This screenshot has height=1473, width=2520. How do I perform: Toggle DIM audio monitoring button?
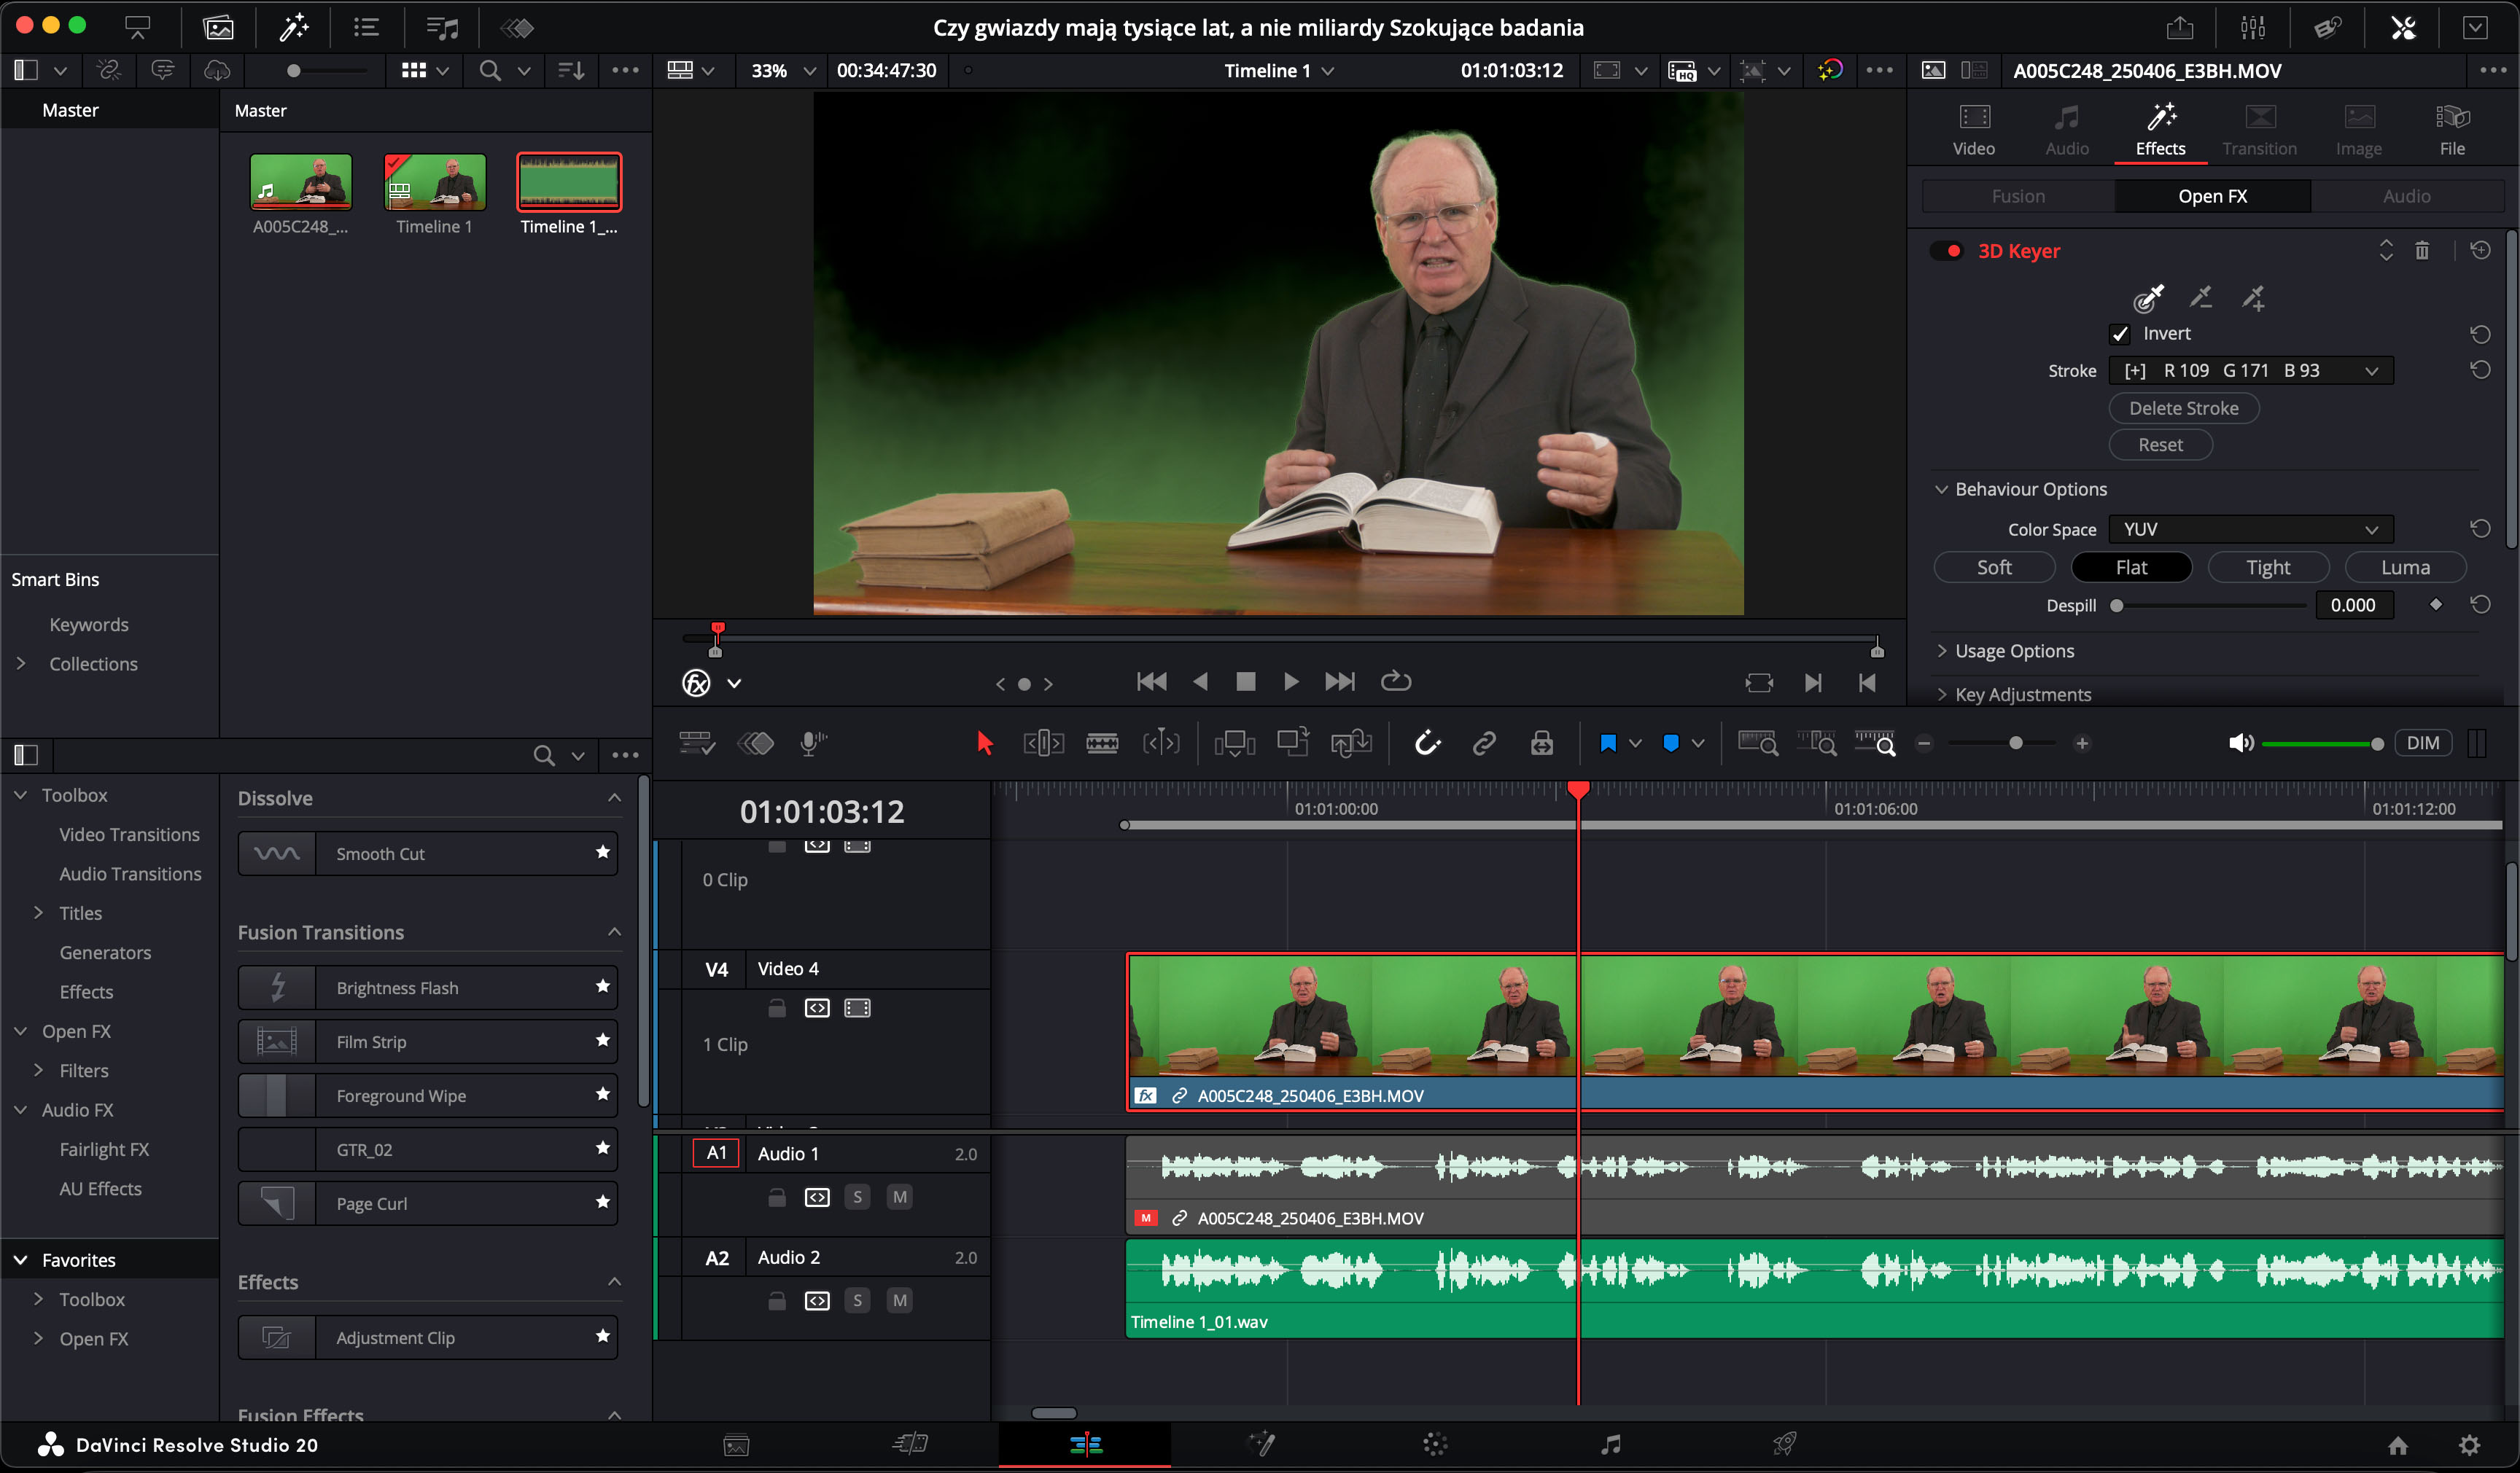pos(2422,743)
